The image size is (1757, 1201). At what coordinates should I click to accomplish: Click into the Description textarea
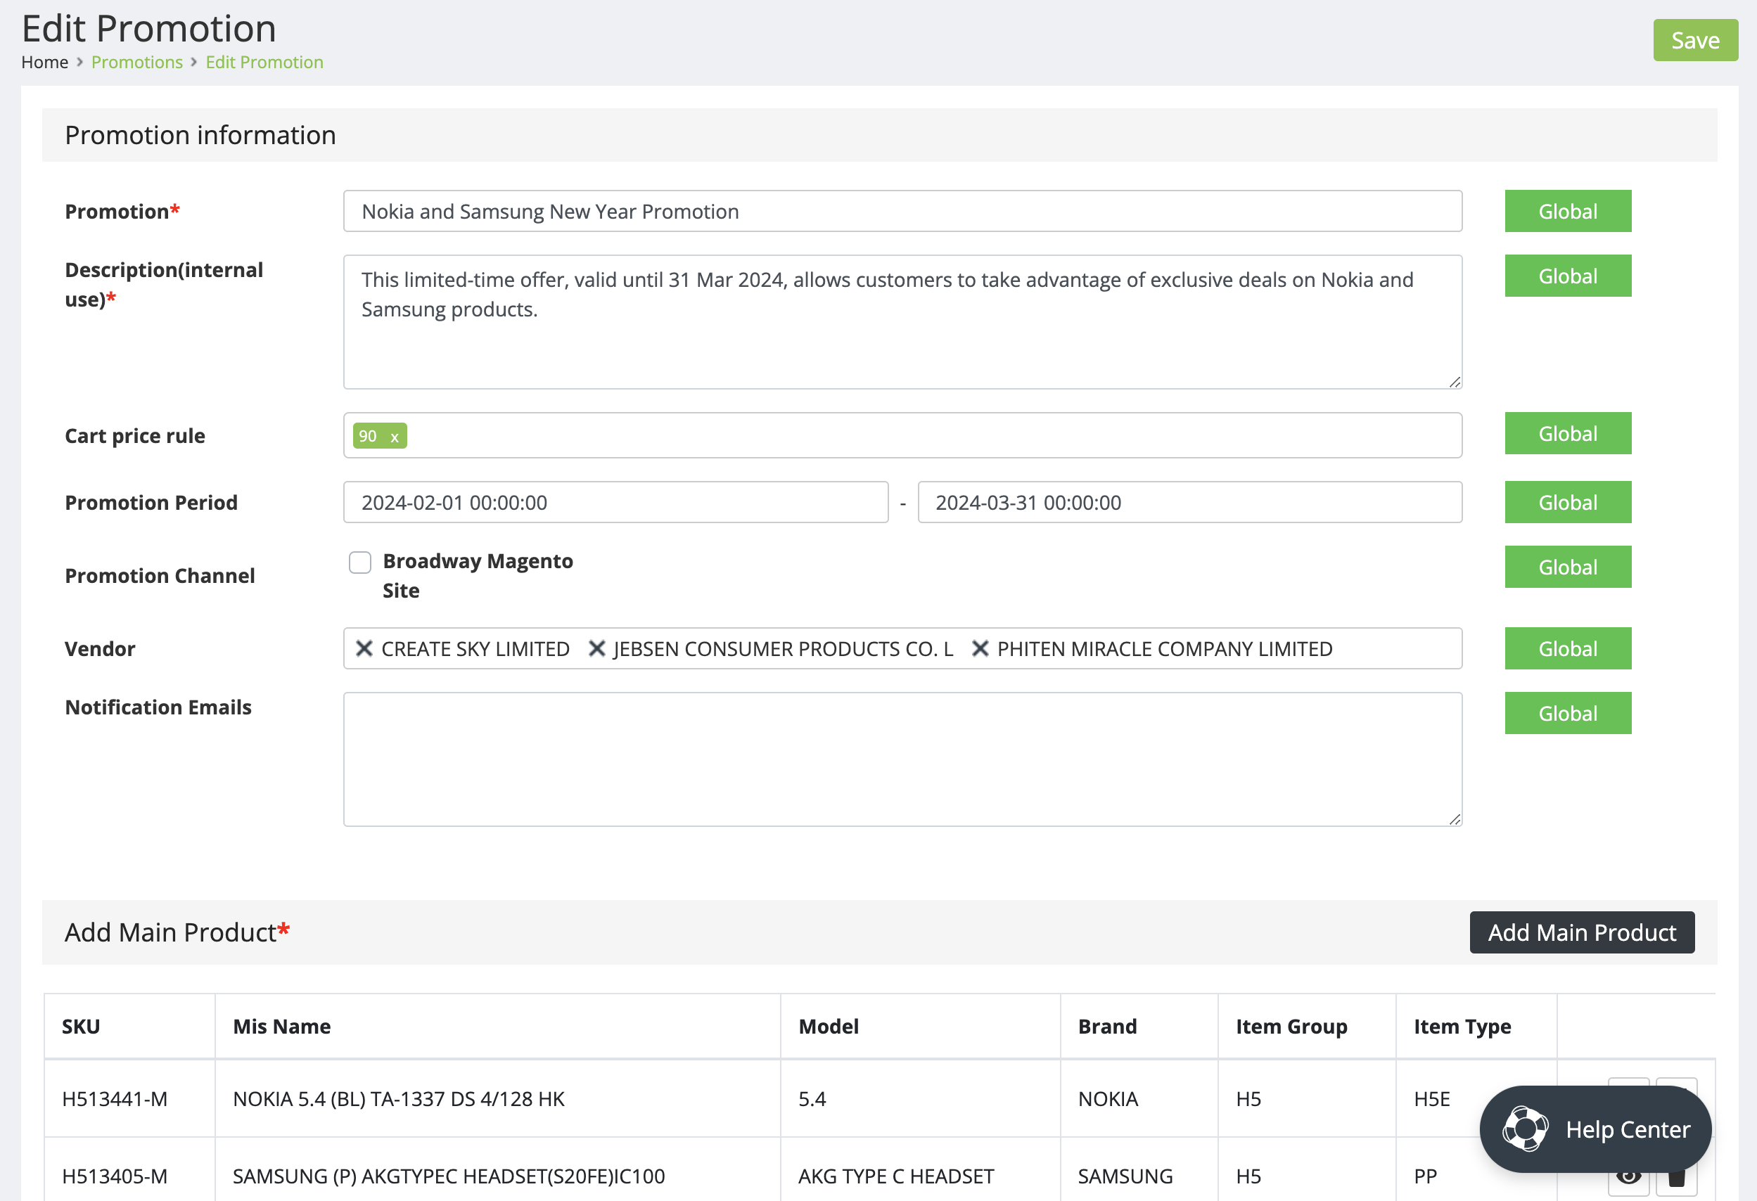pyautogui.click(x=902, y=322)
